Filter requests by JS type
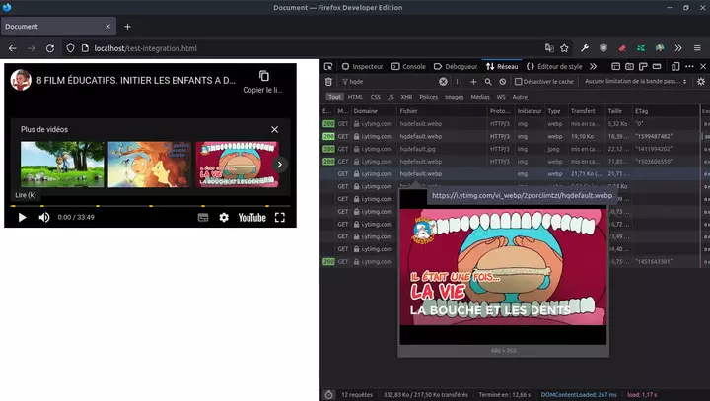710x401 pixels. click(390, 97)
